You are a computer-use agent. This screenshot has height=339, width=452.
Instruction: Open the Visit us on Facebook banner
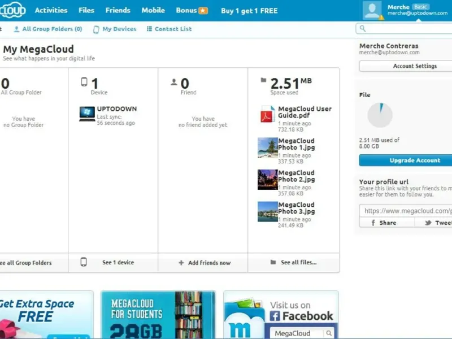281,315
